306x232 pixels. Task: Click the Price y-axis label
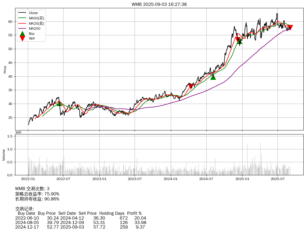coord(5,69)
